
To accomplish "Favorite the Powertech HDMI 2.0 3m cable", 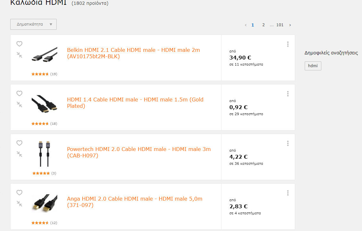I will point(20,143).
